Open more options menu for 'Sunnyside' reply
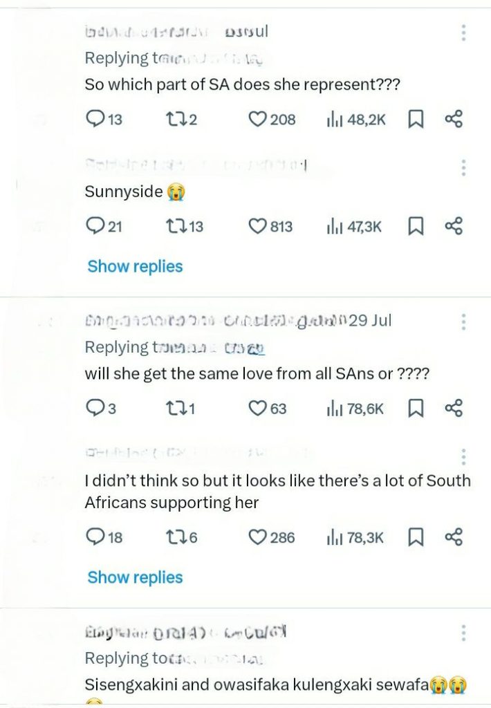The width and height of the screenshot is (491, 708). (463, 167)
